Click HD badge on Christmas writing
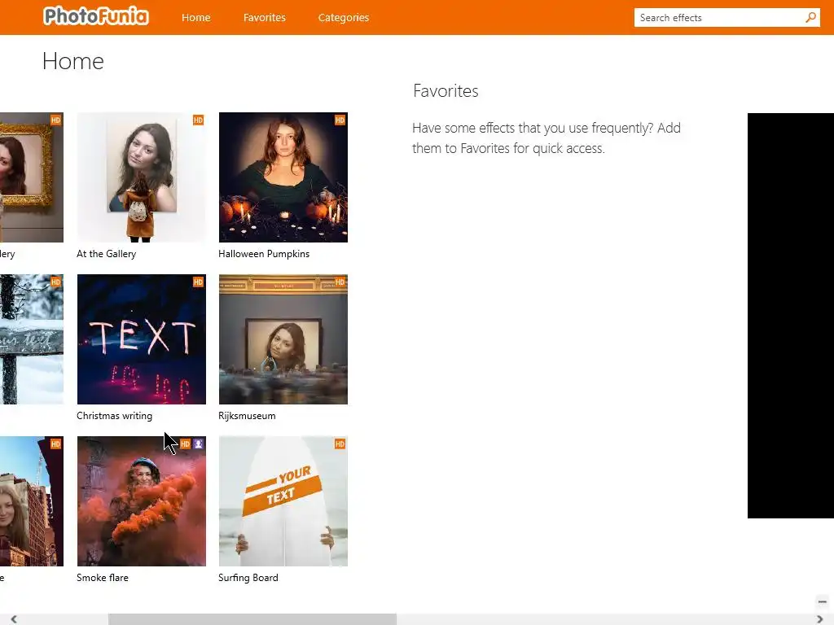The image size is (834, 625). point(198,282)
